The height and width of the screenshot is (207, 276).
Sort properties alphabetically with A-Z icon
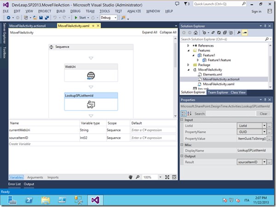189,113
